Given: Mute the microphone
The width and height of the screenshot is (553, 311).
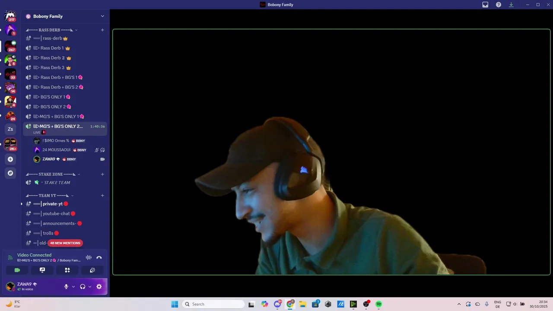Looking at the screenshot, I should [66, 286].
